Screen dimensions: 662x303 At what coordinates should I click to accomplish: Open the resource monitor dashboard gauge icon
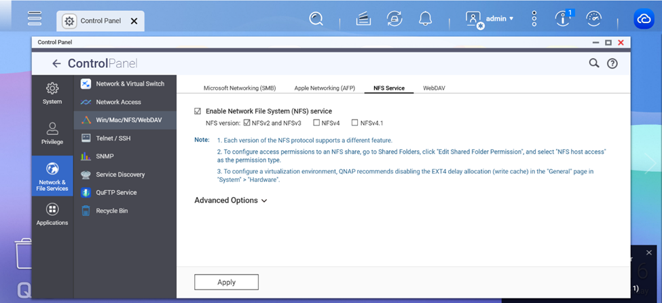click(x=593, y=19)
